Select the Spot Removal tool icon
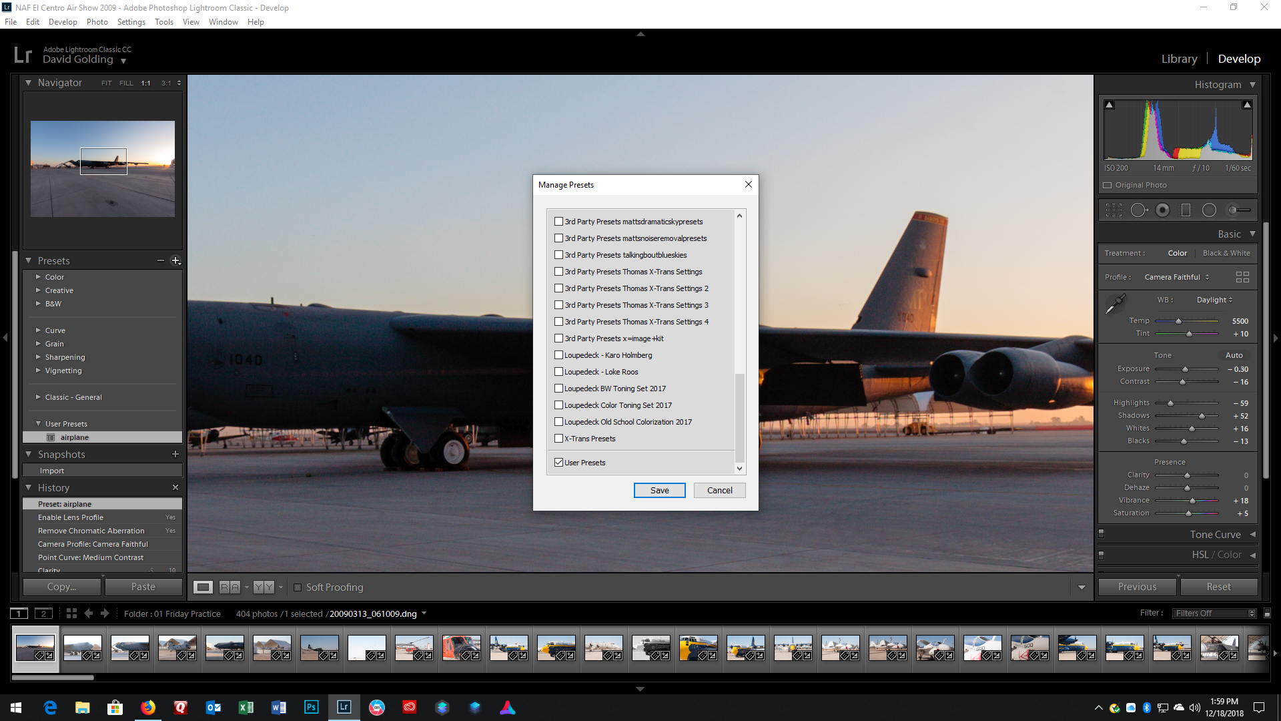 coord(1138,210)
